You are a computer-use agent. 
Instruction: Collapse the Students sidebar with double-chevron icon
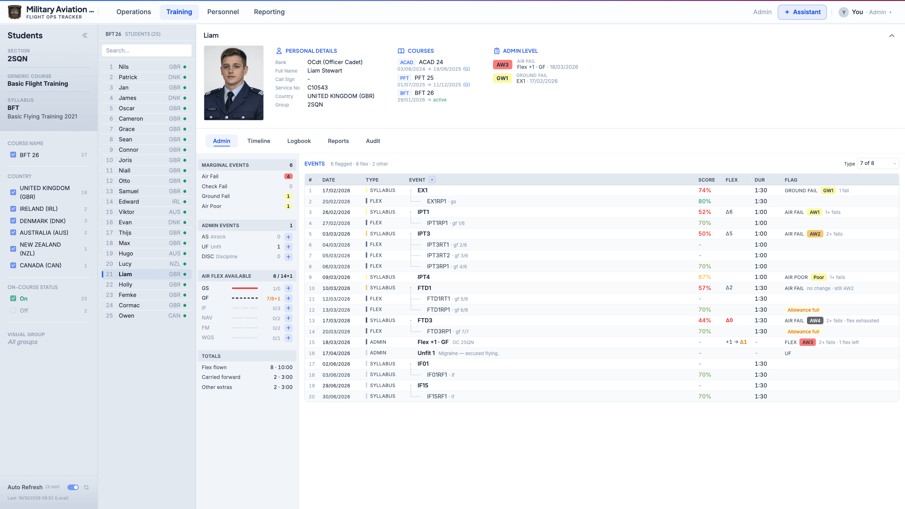[x=85, y=36]
